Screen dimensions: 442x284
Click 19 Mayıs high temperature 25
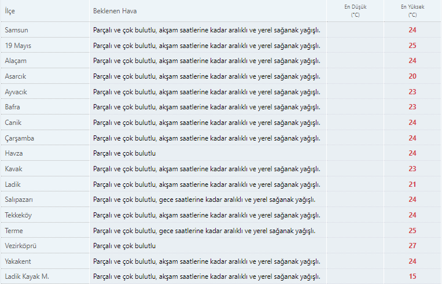pos(412,46)
